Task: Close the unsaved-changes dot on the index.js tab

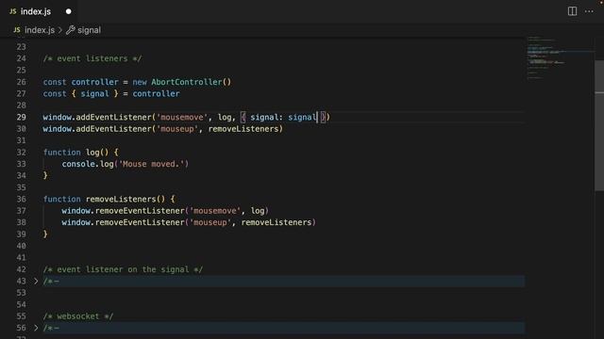Action: pyautogui.click(x=69, y=11)
